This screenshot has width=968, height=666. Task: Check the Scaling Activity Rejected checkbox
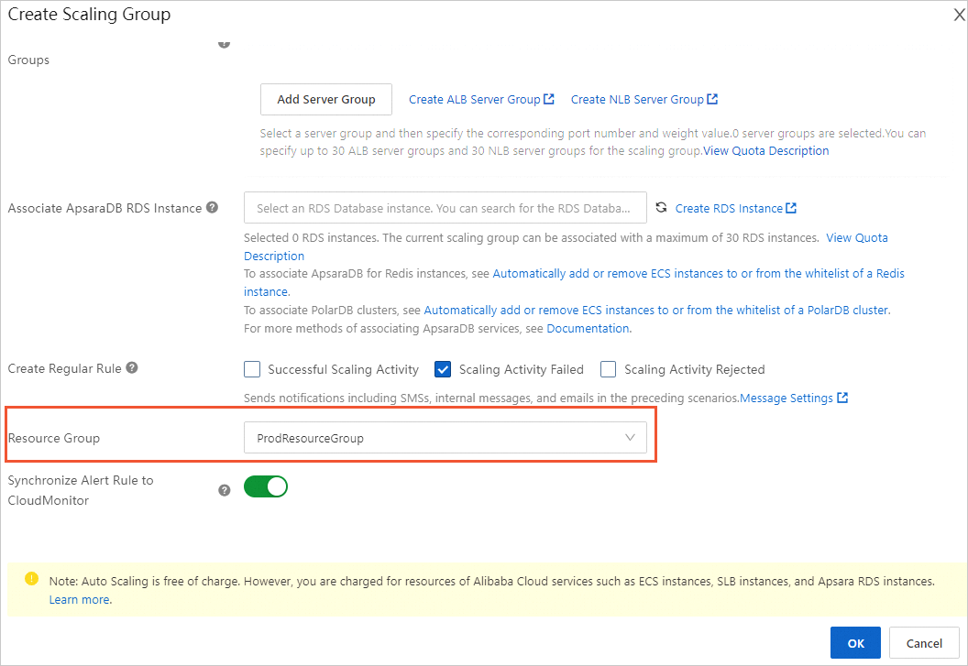pos(608,369)
